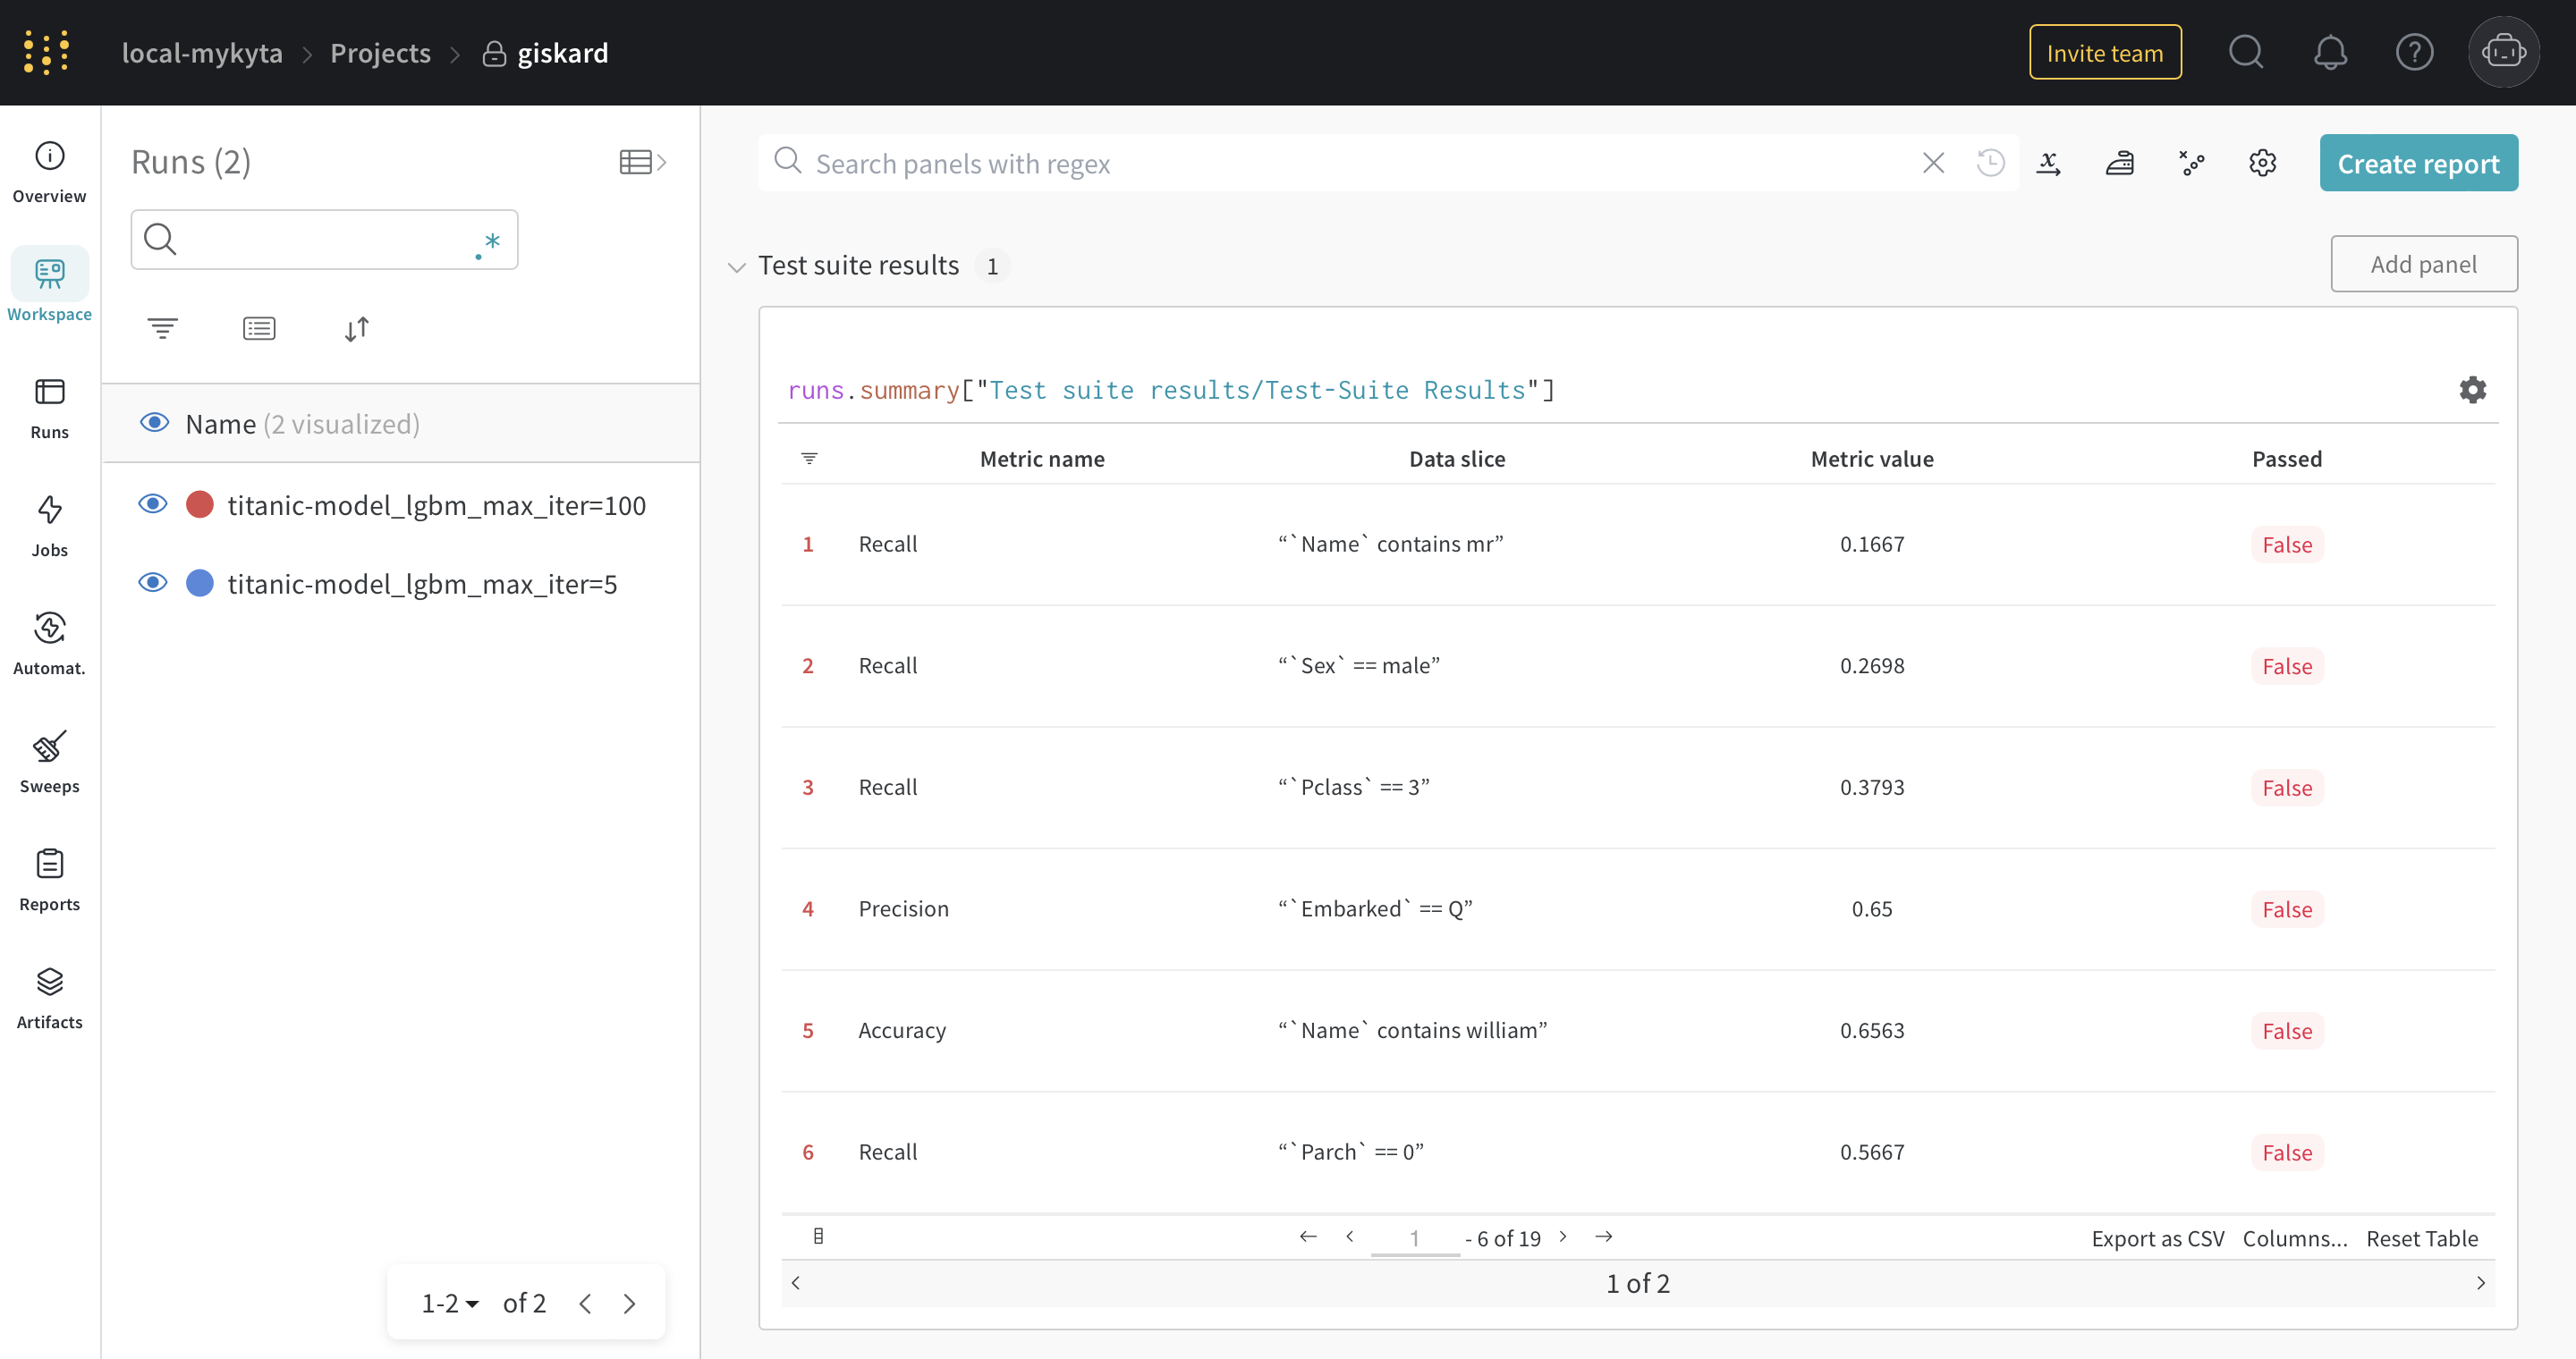
Task: Open the table filter icon beside Metric name
Action: [x=809, y=459]
